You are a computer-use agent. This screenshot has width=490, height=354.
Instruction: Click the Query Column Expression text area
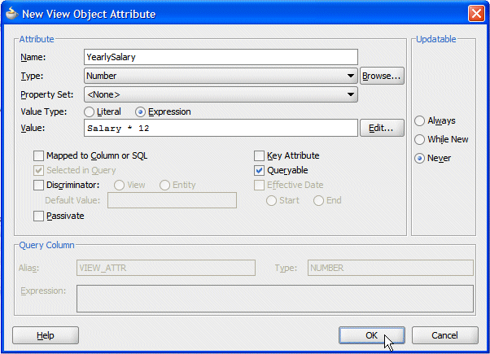pyautogui.click(x=275, y=299)
